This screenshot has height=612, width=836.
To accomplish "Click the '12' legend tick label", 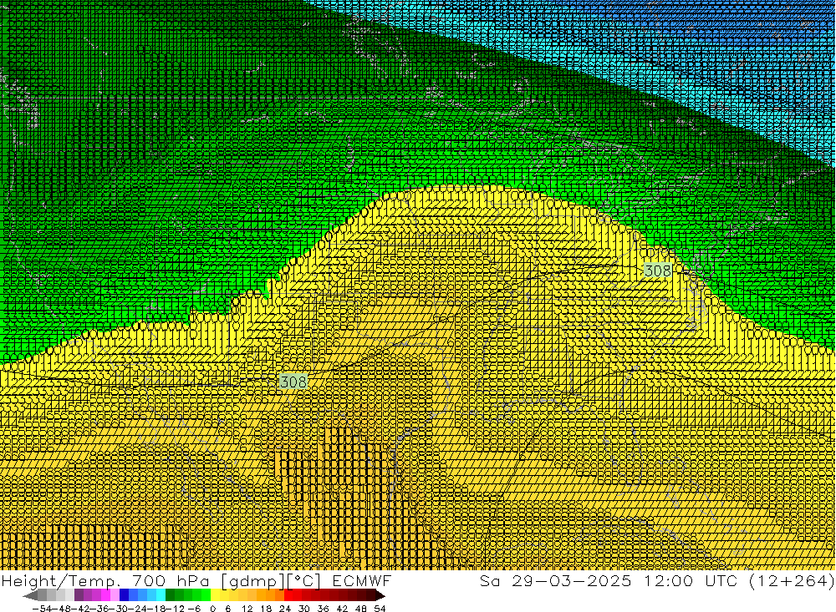I will pos(247,609).
